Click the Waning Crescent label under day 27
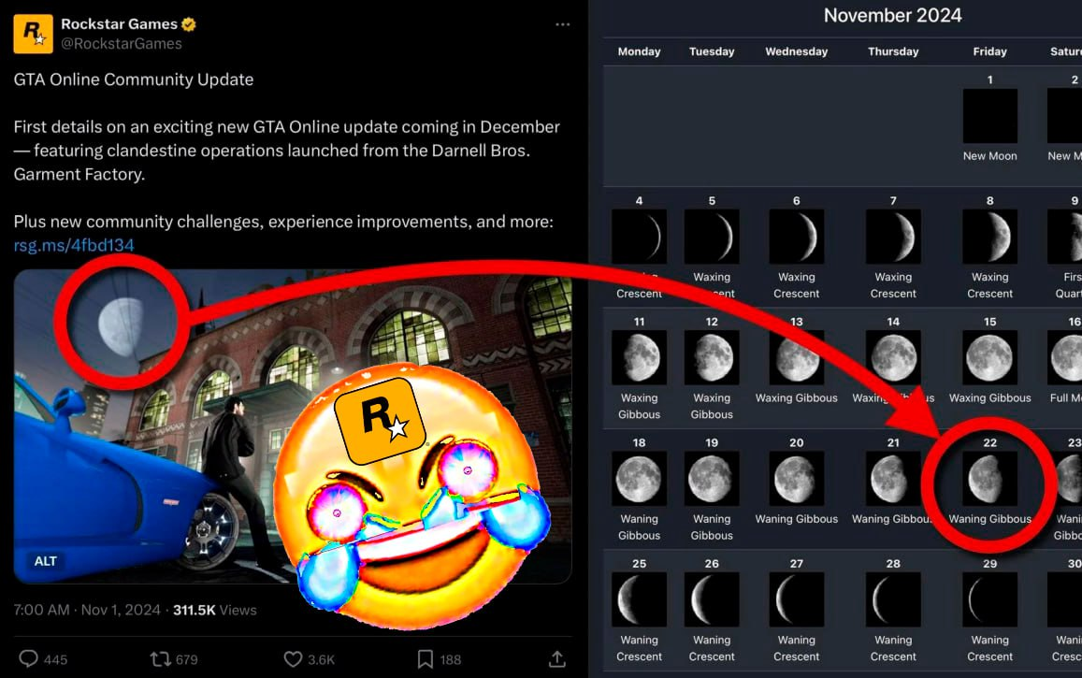 click(797, 648)
